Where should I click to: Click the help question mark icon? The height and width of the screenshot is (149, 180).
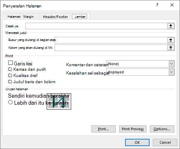point(157,5)
